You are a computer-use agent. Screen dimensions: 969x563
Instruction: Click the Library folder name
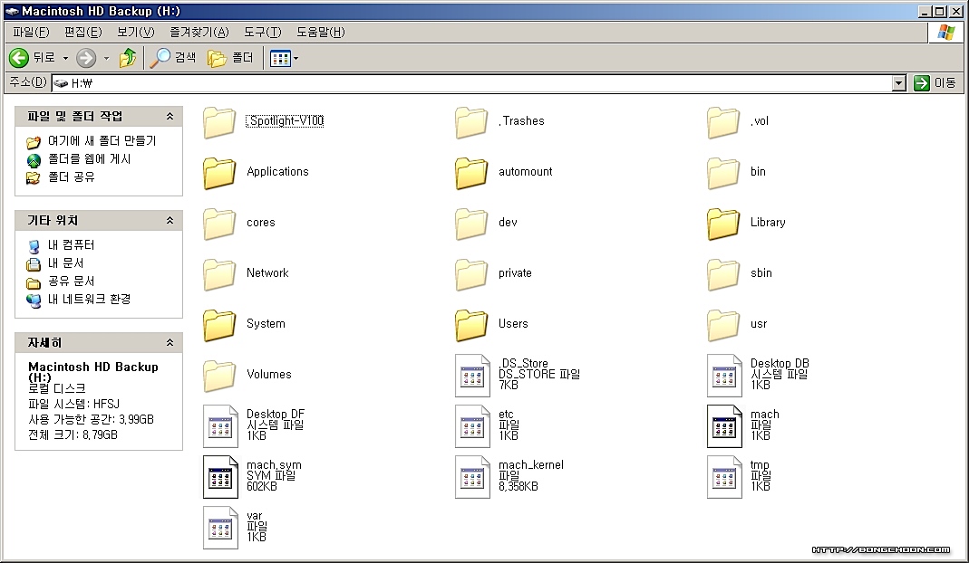(x=768, y=223)
